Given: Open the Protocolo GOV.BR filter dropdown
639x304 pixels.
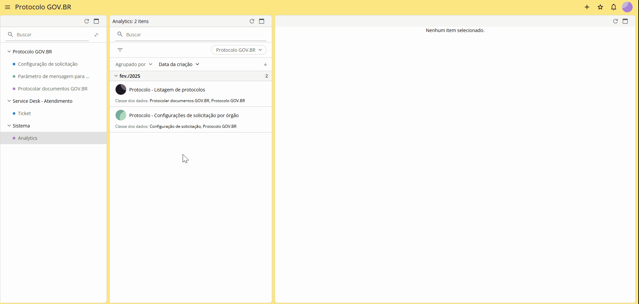Looking at the screenshot, I should pos(239,50).
